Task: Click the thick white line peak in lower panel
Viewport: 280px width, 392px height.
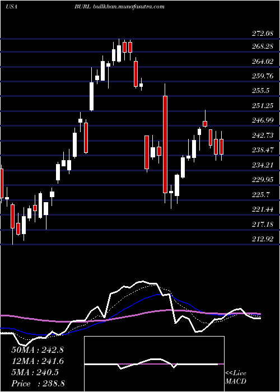Action: (142, 282)
